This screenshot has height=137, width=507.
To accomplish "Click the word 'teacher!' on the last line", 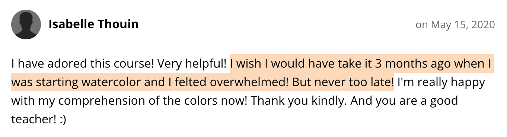I will pos(34,120).
